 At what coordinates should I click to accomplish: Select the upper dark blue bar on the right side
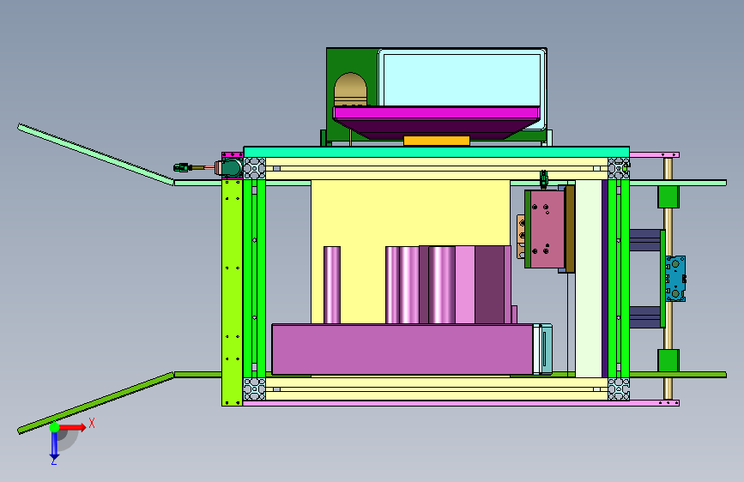tap(644, 240)
